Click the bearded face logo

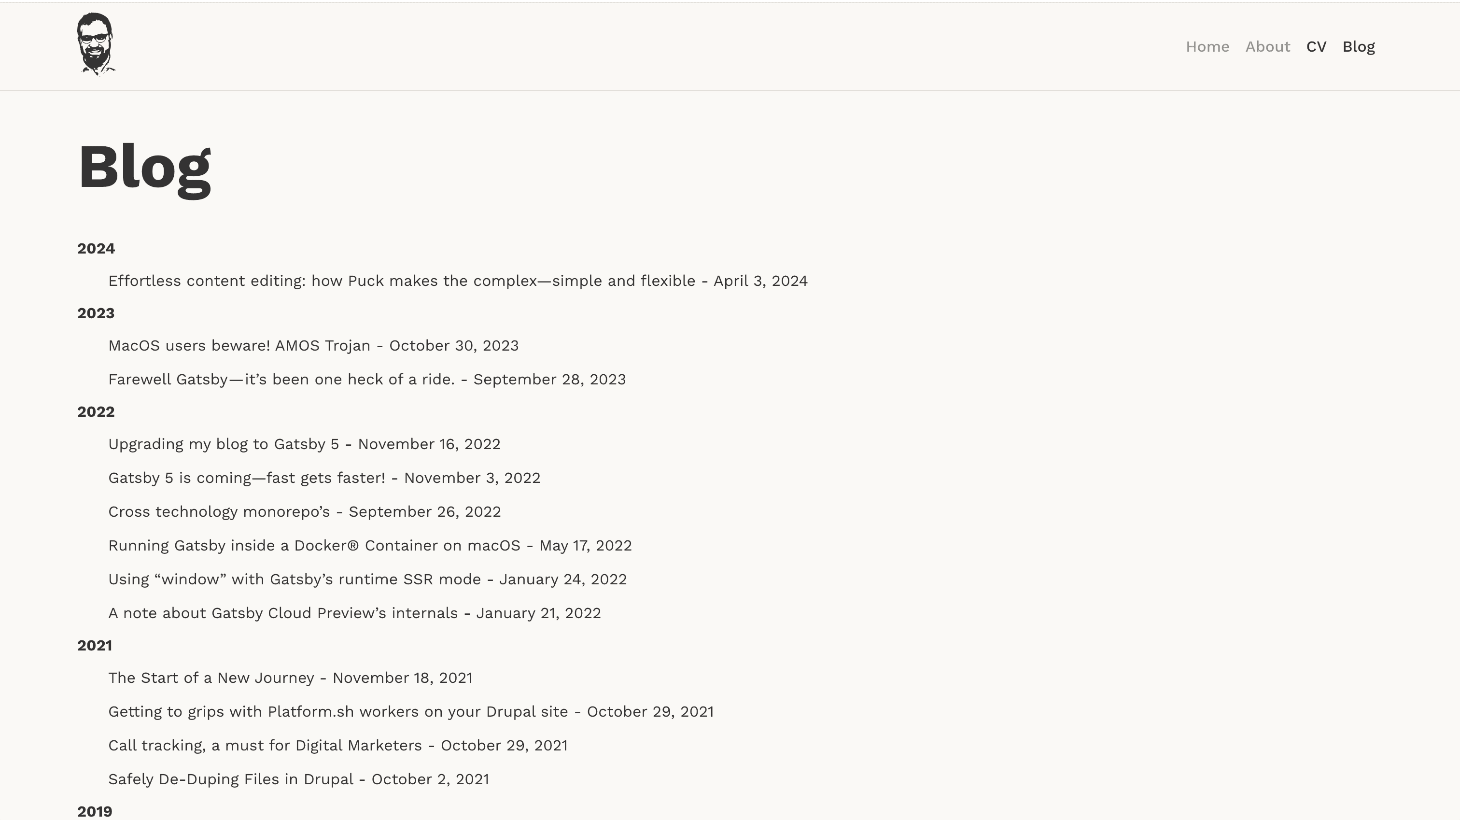pyautogui.click(x=97, y=44)
